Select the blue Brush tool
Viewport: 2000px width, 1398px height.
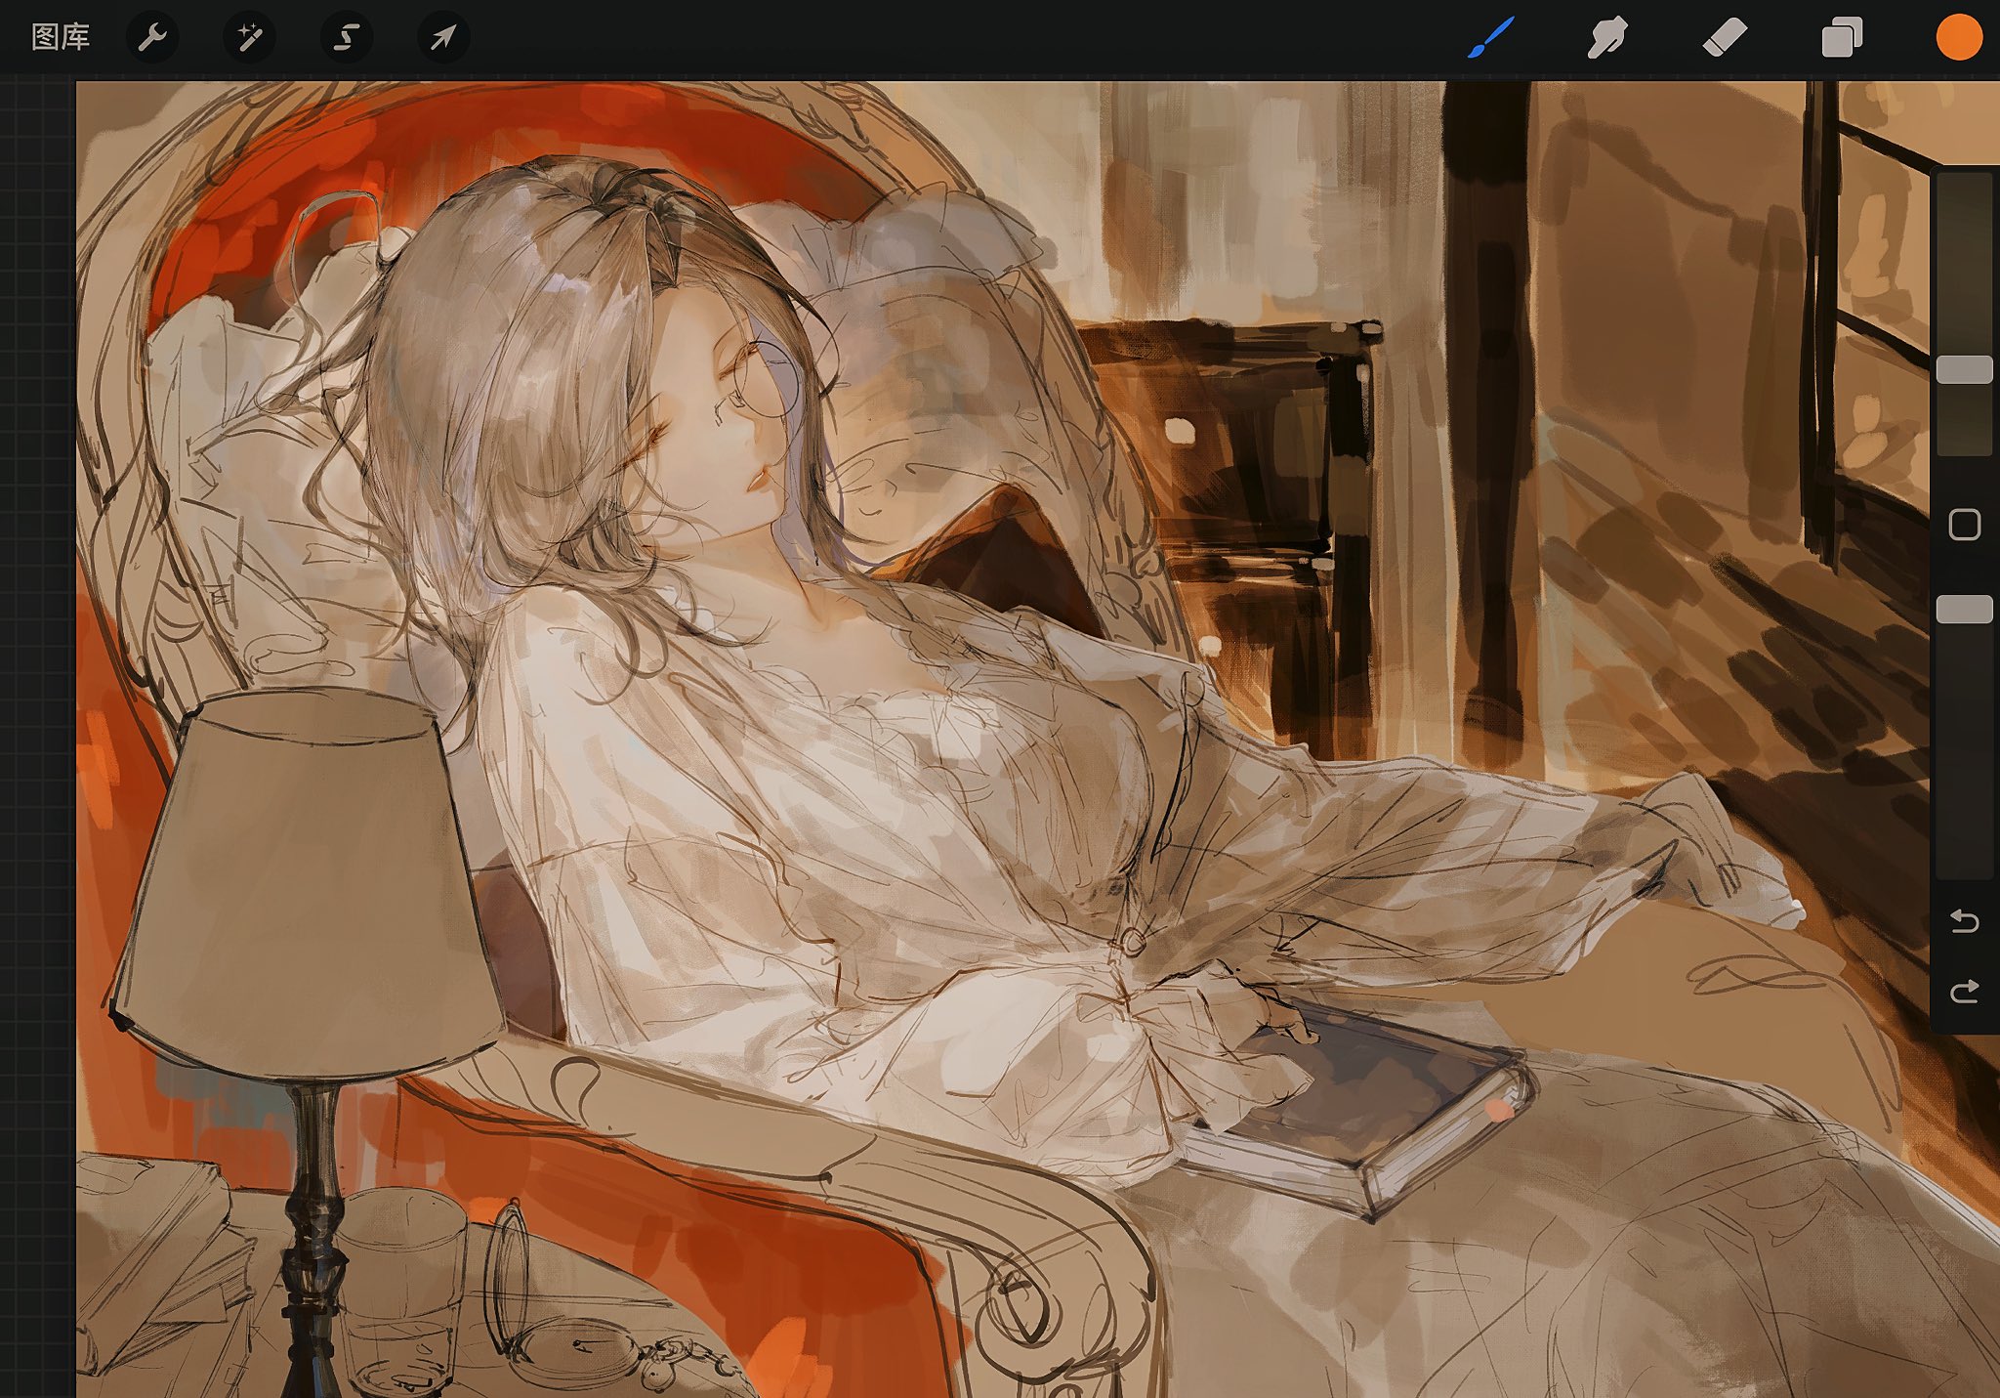pos(1491,37)
